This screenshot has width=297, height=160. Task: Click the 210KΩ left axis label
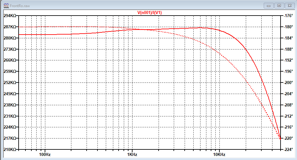(x=10, y=149)
